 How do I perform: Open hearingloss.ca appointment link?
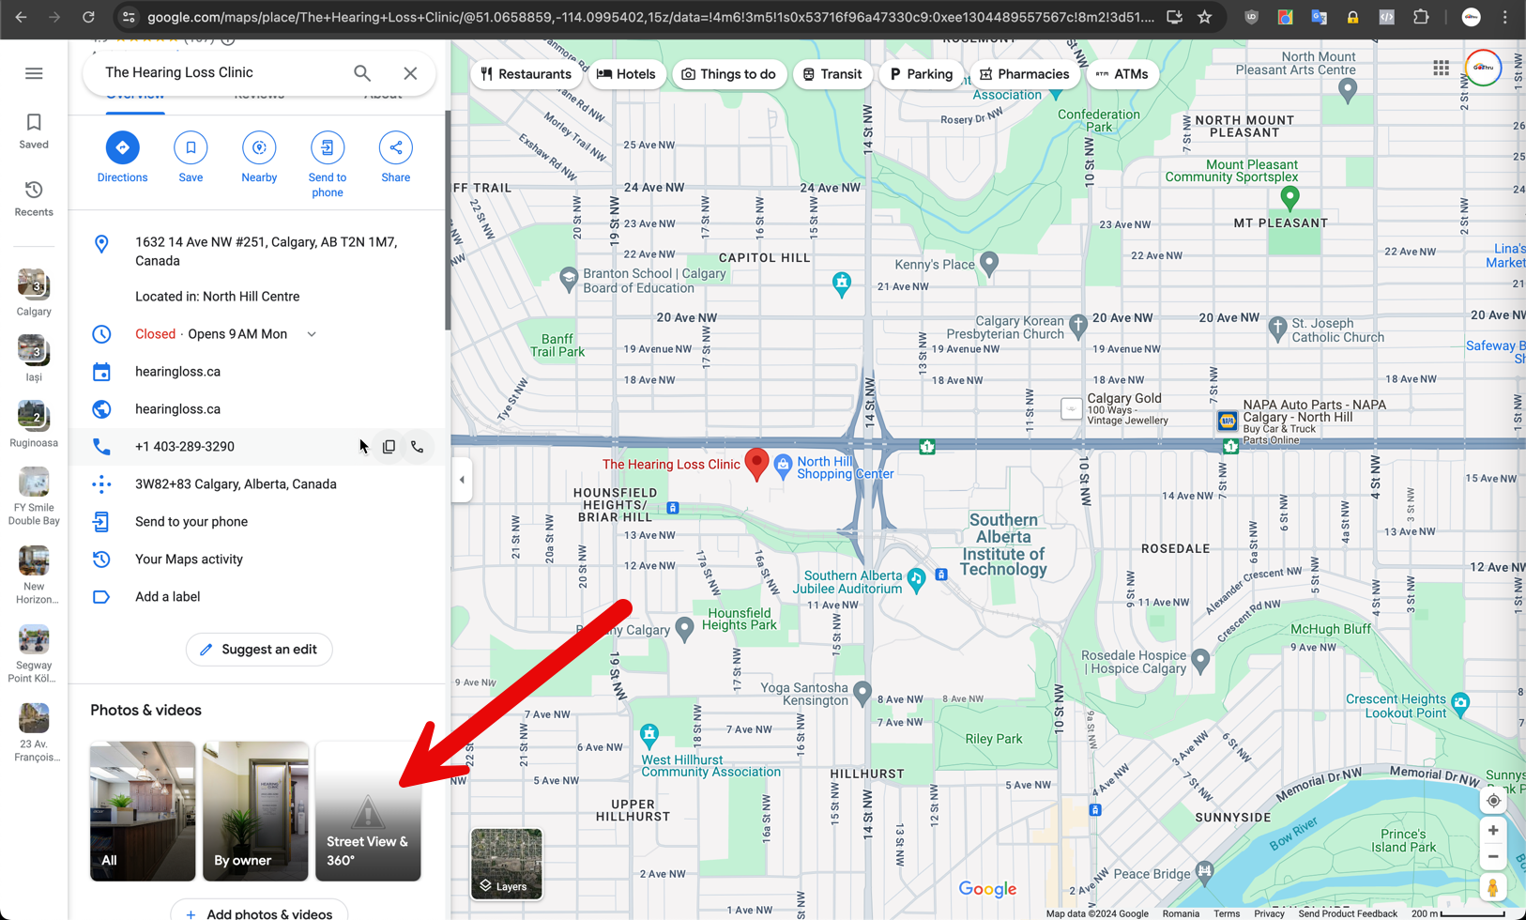tap(257, 372)
